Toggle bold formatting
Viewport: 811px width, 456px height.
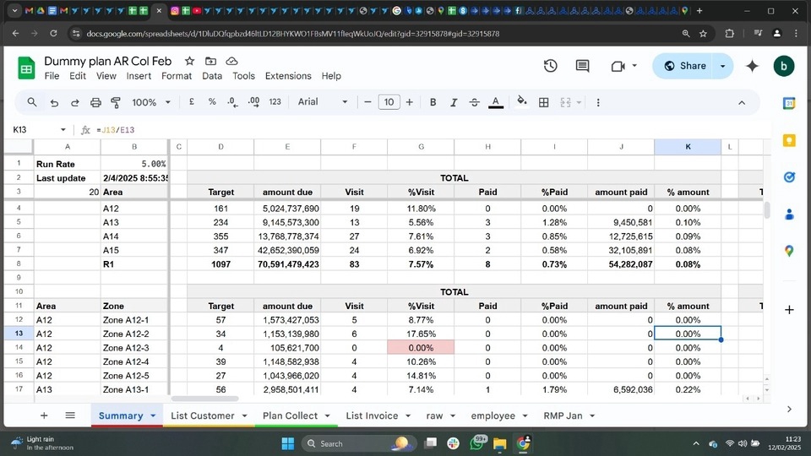[x=433, y=102]
